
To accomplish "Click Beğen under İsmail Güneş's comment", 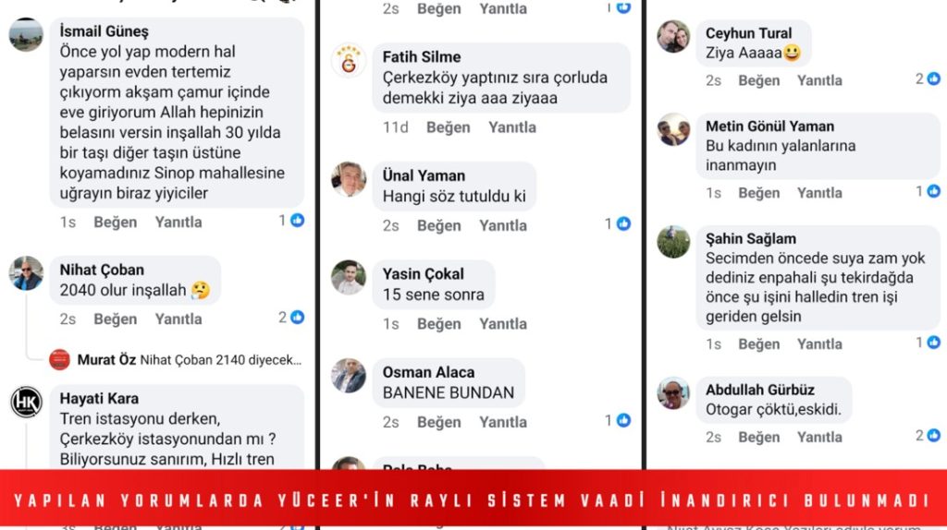I will pos(116,222).
